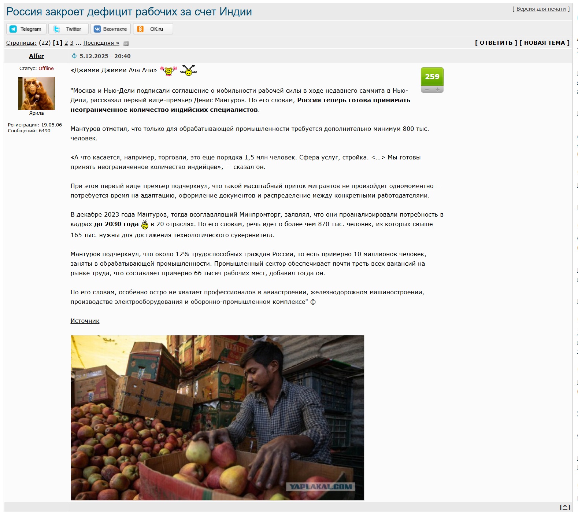Image resolution: width=578 pixels, height=512 pixels.
Task: Open Alfer's user profile link
Action: click(x=36, y=56)
